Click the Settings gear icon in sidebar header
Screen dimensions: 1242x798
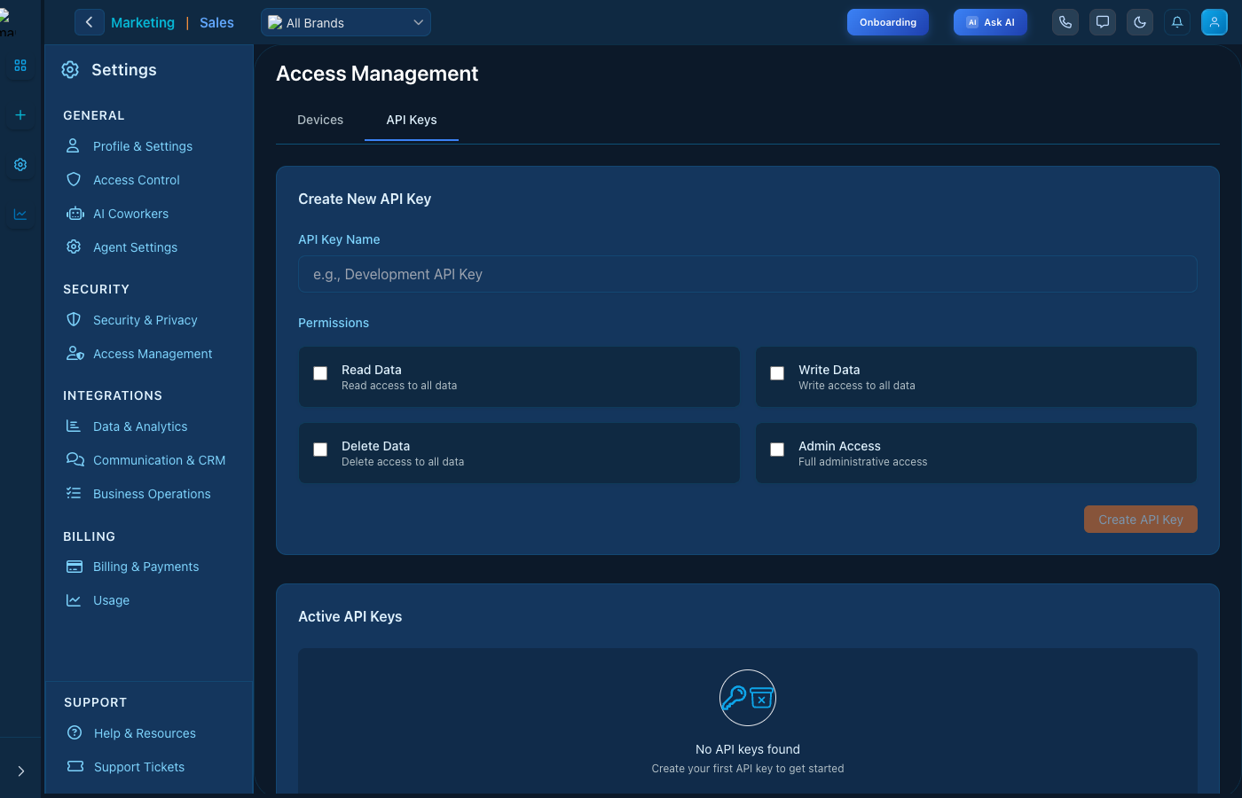[x=70, y=70]
